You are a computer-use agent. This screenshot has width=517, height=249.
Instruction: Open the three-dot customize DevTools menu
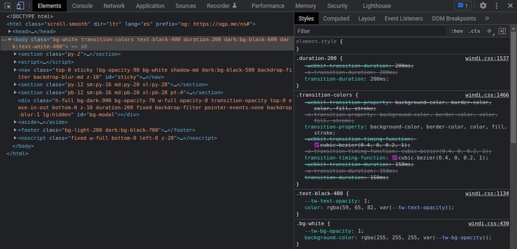pos(497,5)
